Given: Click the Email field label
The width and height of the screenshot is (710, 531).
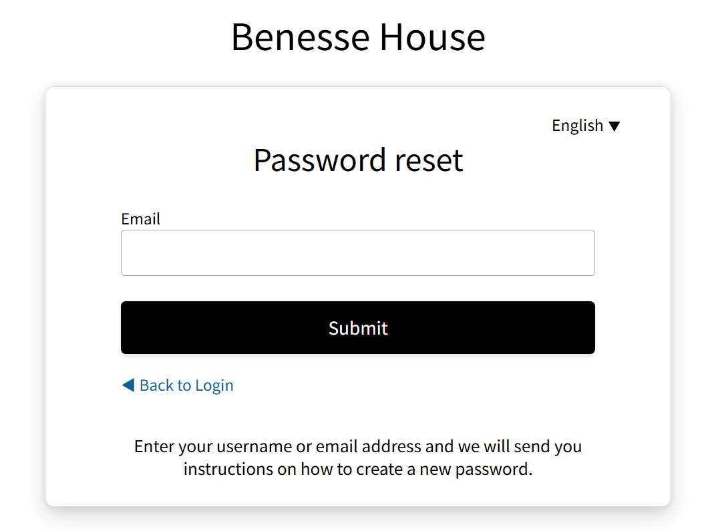Looking at the screenshot, I should click(140, 219).
